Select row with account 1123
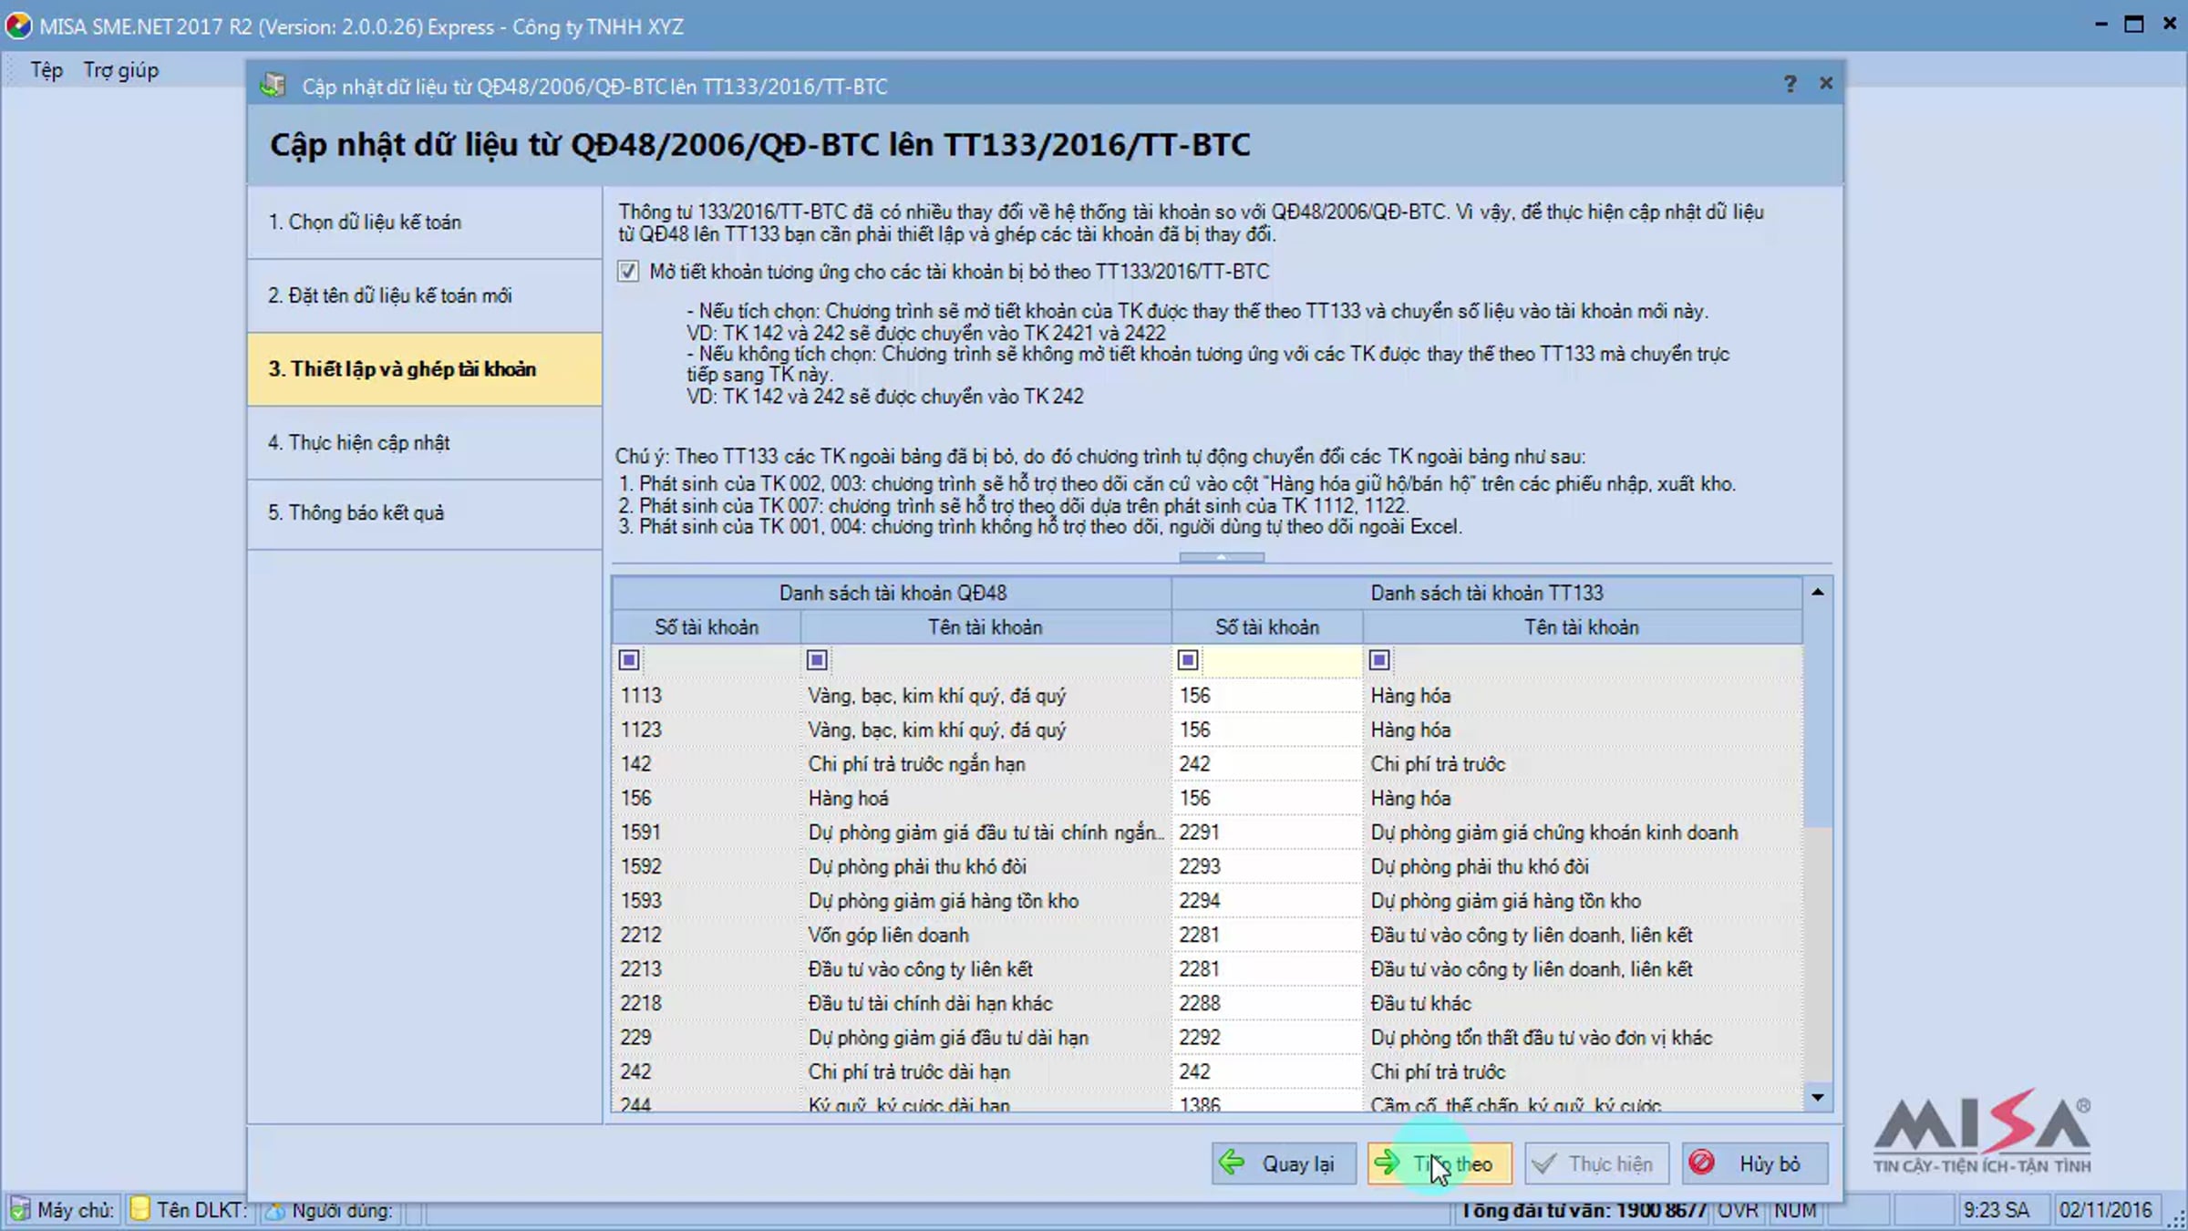Viewport: 2188px width, 1231px height. [1207, 729]
